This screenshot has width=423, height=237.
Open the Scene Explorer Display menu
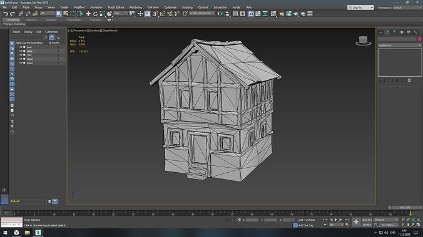coord(28,32)
